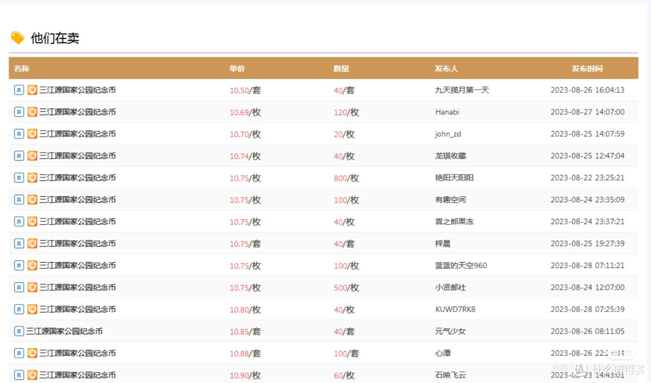Click the 单价 column header

coord(237,69)
